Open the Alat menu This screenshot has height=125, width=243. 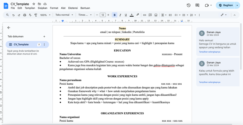[63, 8]
